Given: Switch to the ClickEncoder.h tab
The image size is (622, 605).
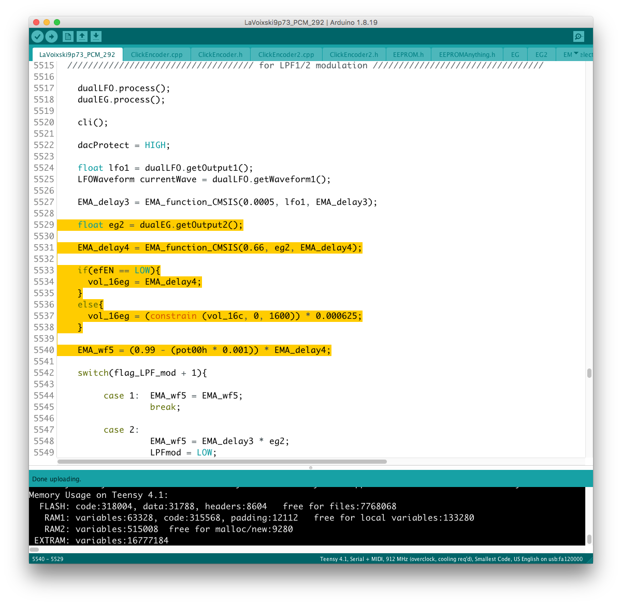Looking at the screenshot, I should point(220,54).
